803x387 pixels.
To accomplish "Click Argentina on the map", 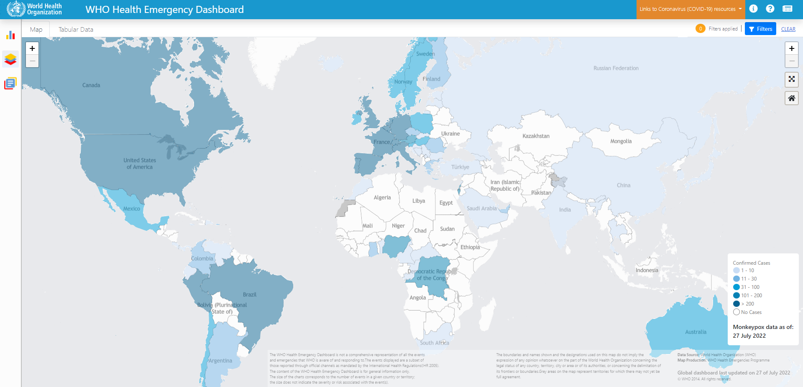I will [x=220, y=361].
